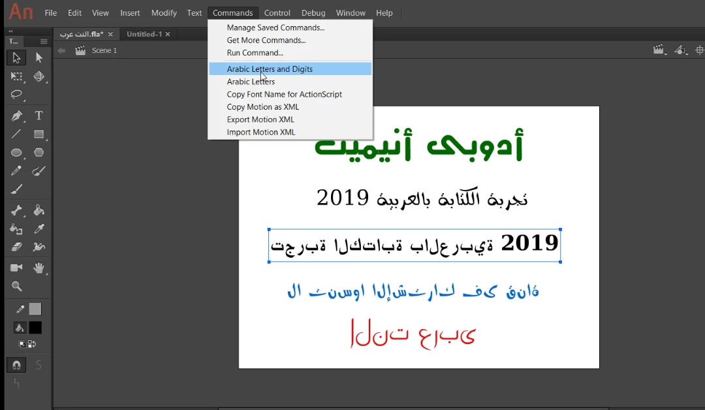Swap stroke and fill colors
The width and height of the screenshot is (705, 410).
[32, 344]
